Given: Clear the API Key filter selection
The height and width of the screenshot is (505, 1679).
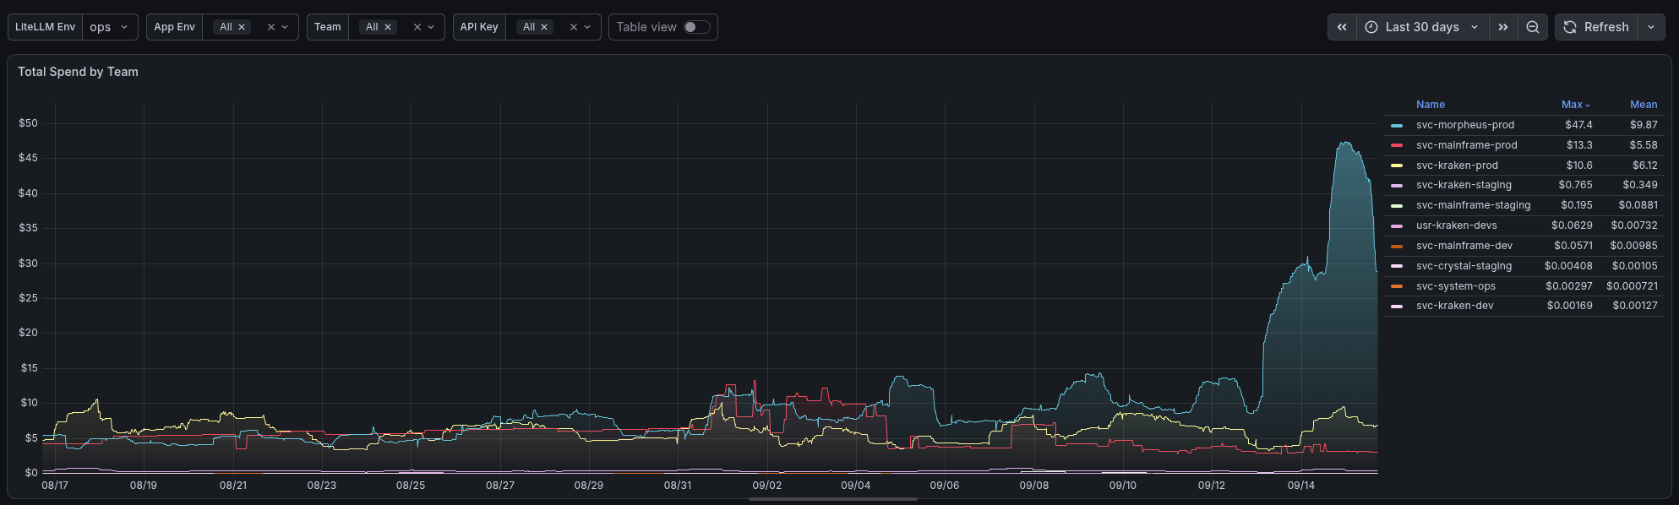Looking at the screenshot, I should pos(574,27).
